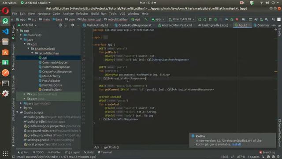This screenshot has width=282, height=159.
Task: Open the Profiler tool window
Action: pyautogui.click(x=54, y=152)
